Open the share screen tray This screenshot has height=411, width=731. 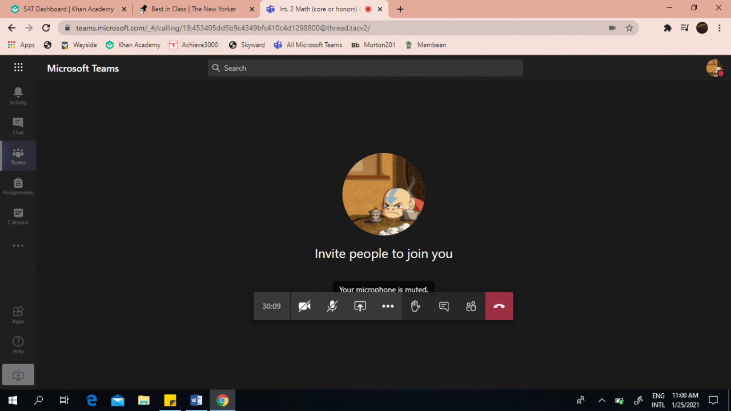[x=360, y=306]
